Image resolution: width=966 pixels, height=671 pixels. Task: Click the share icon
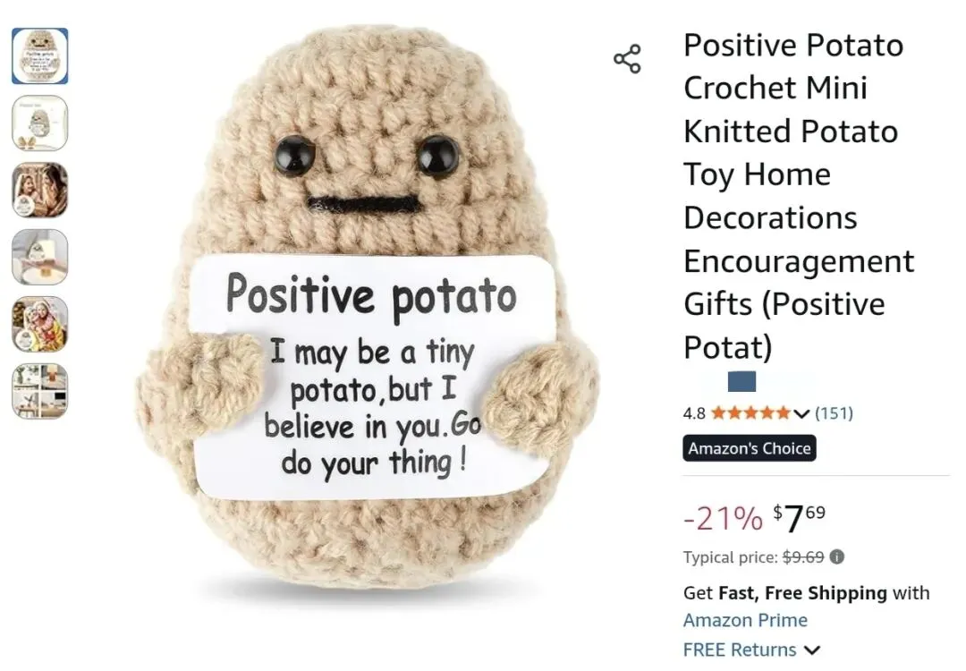627,59
